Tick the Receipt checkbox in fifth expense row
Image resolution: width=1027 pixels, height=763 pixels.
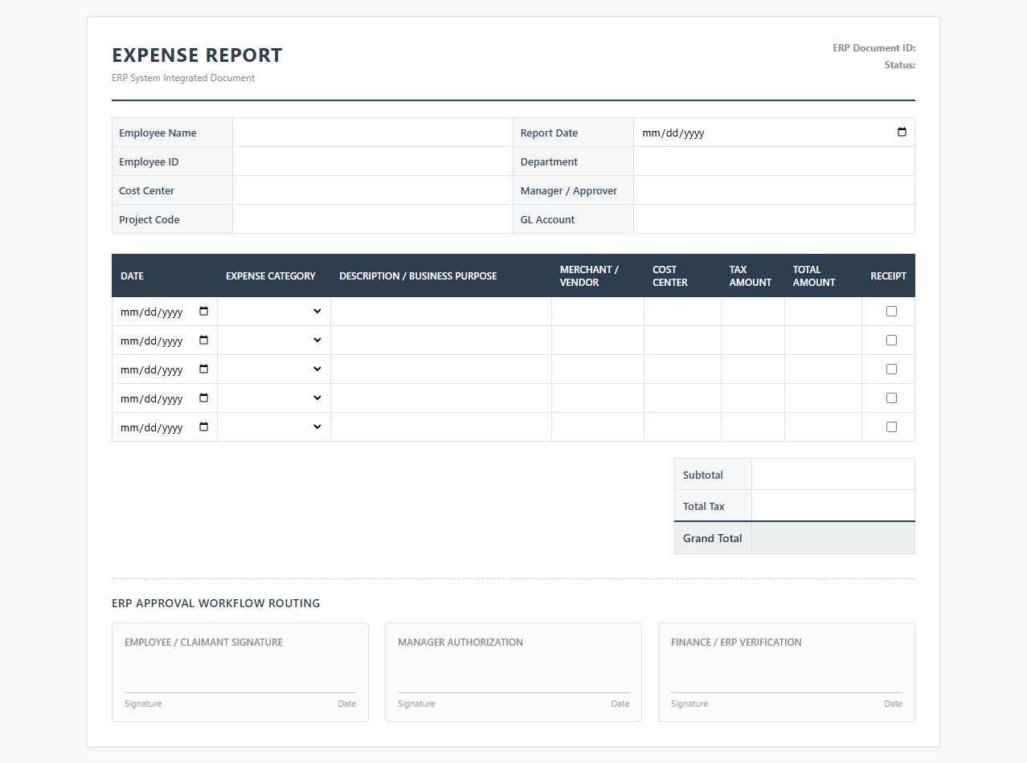point(891,427)
